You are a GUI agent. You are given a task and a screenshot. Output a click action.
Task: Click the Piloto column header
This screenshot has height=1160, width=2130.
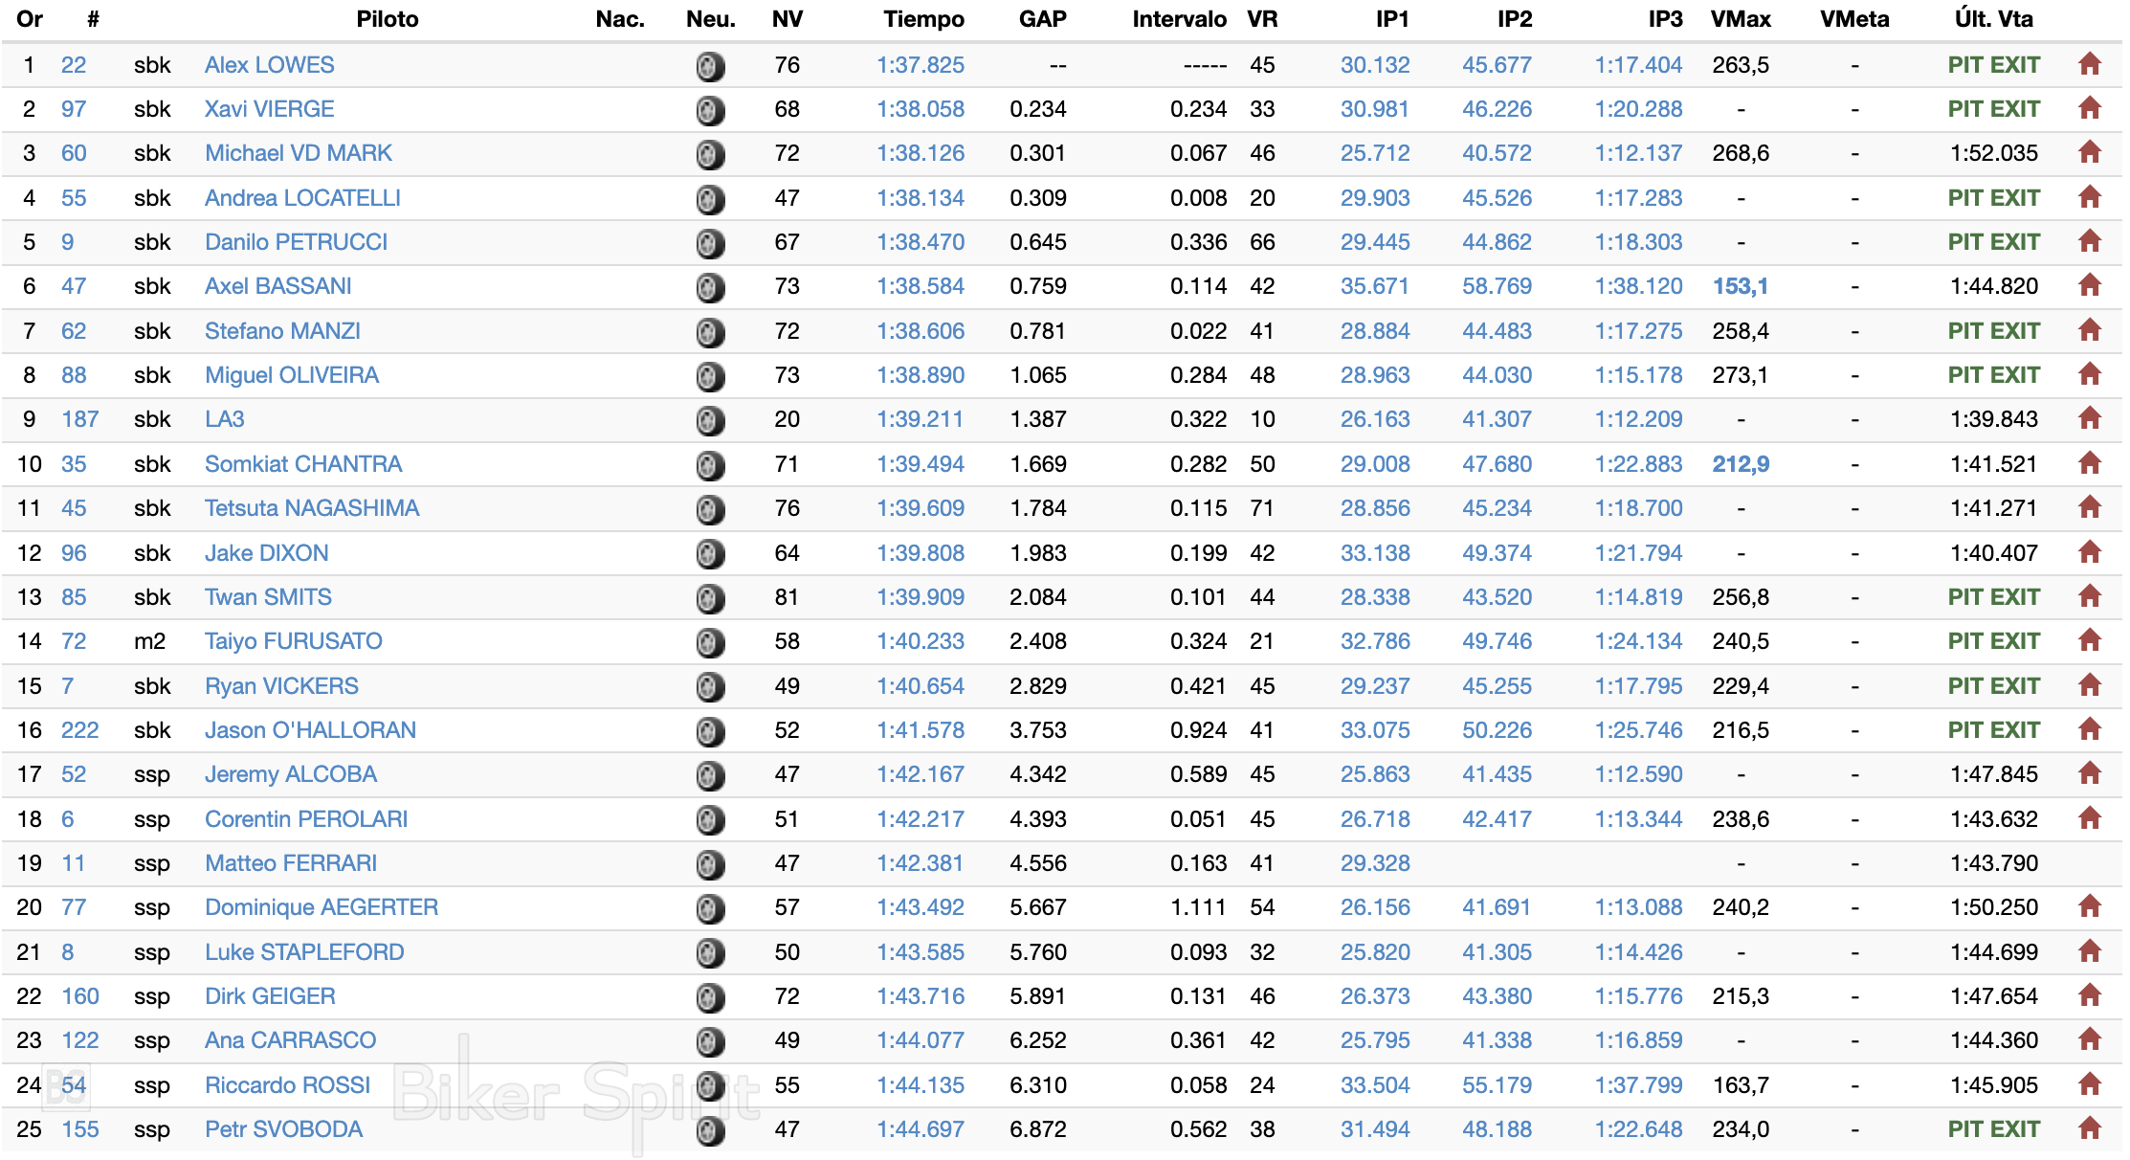click(x=387, y=19)
